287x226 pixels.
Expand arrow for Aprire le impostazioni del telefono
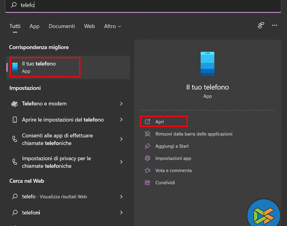coord(121,120)
